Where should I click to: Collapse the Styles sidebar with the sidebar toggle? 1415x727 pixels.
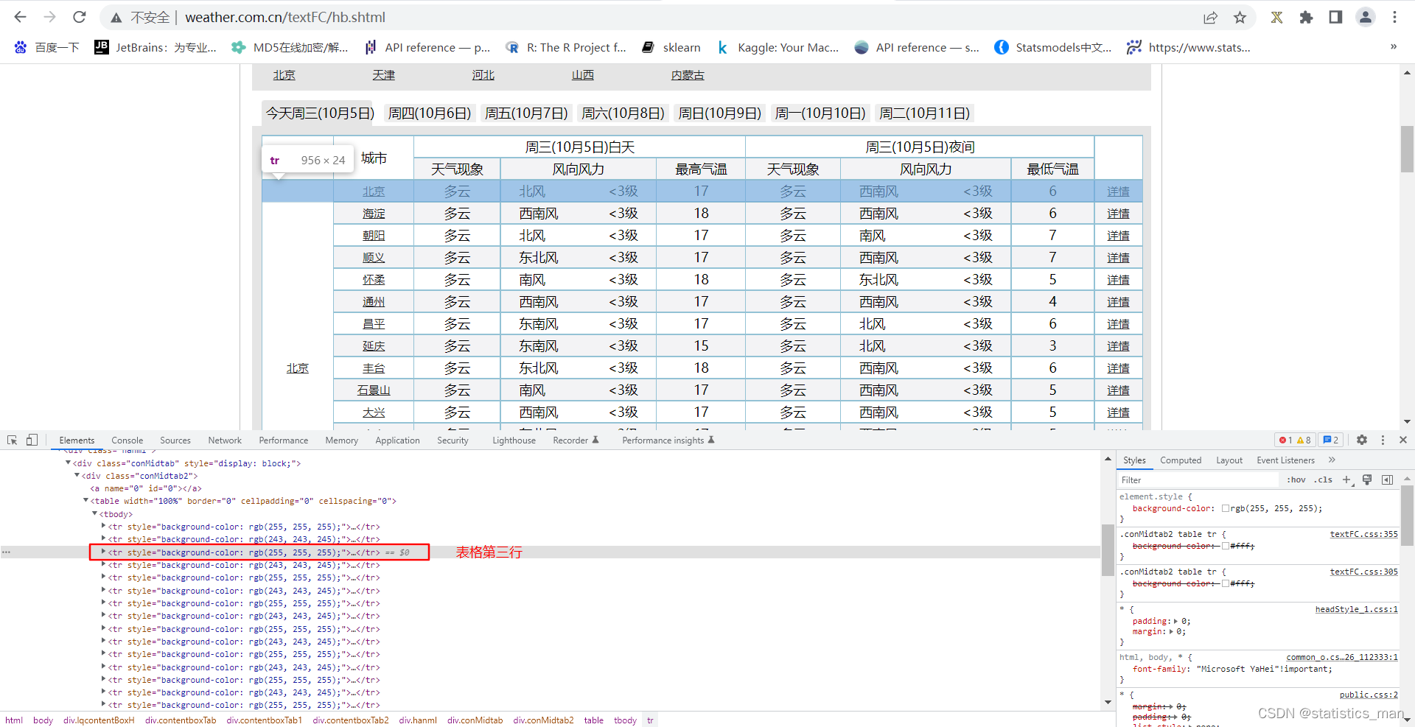(1388, 480)
